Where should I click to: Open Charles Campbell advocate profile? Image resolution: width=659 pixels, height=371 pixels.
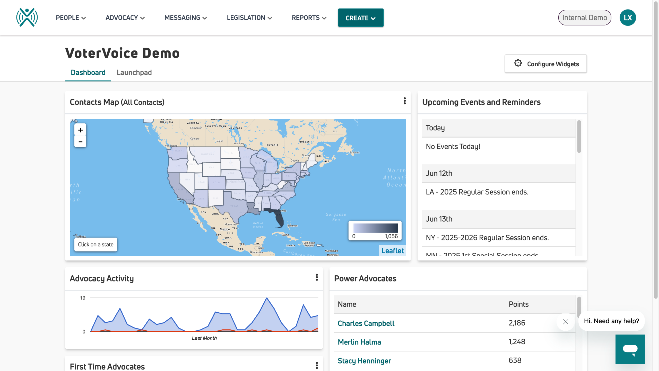click(x=366, y=323)
